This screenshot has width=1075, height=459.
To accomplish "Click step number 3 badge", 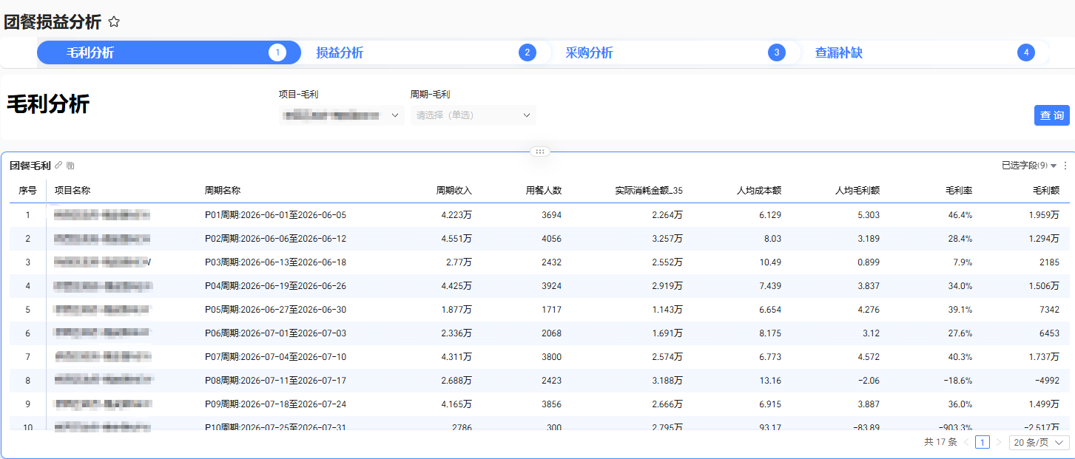I will [776, 52].
